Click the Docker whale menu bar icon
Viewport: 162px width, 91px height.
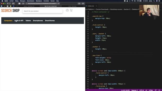(127, 1)
